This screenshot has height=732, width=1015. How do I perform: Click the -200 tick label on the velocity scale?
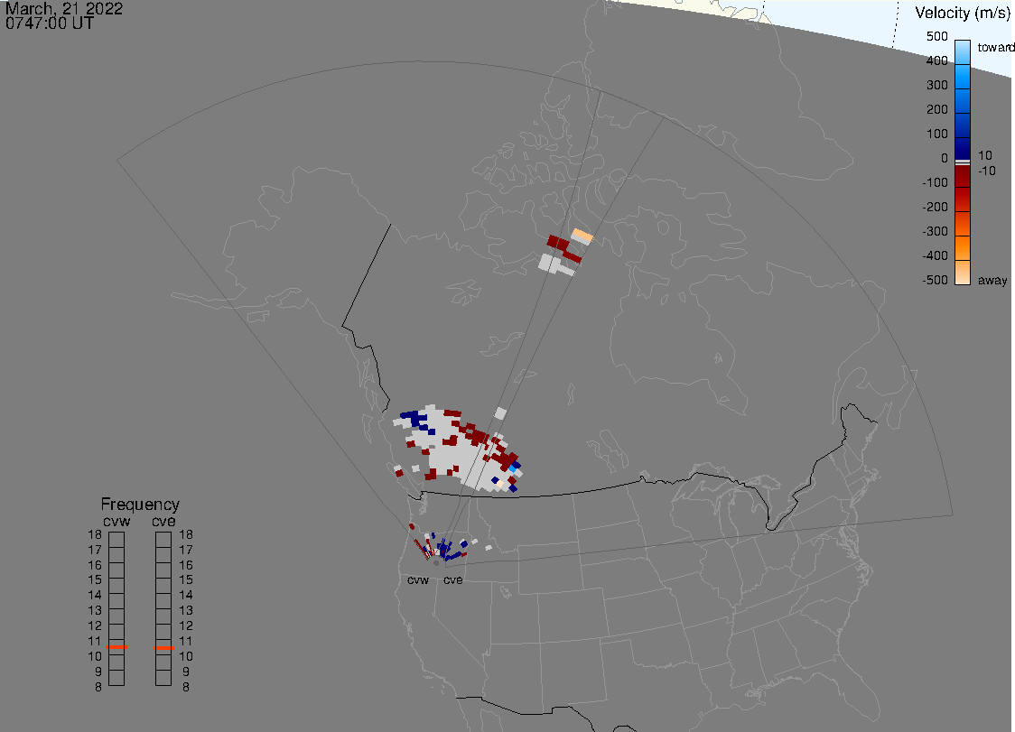(x=935, y=207)
